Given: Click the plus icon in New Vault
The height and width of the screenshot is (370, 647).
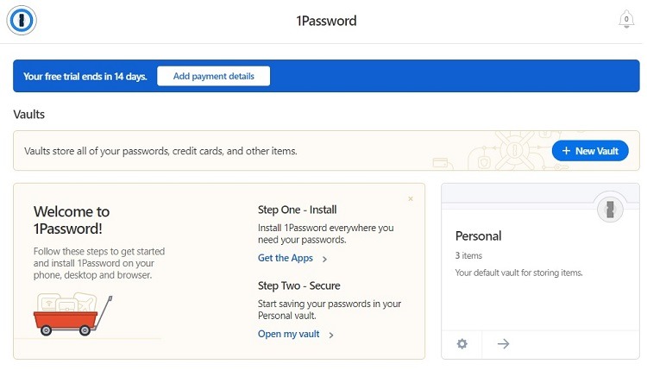Looking at the screenshot, I should click(566, 151).
